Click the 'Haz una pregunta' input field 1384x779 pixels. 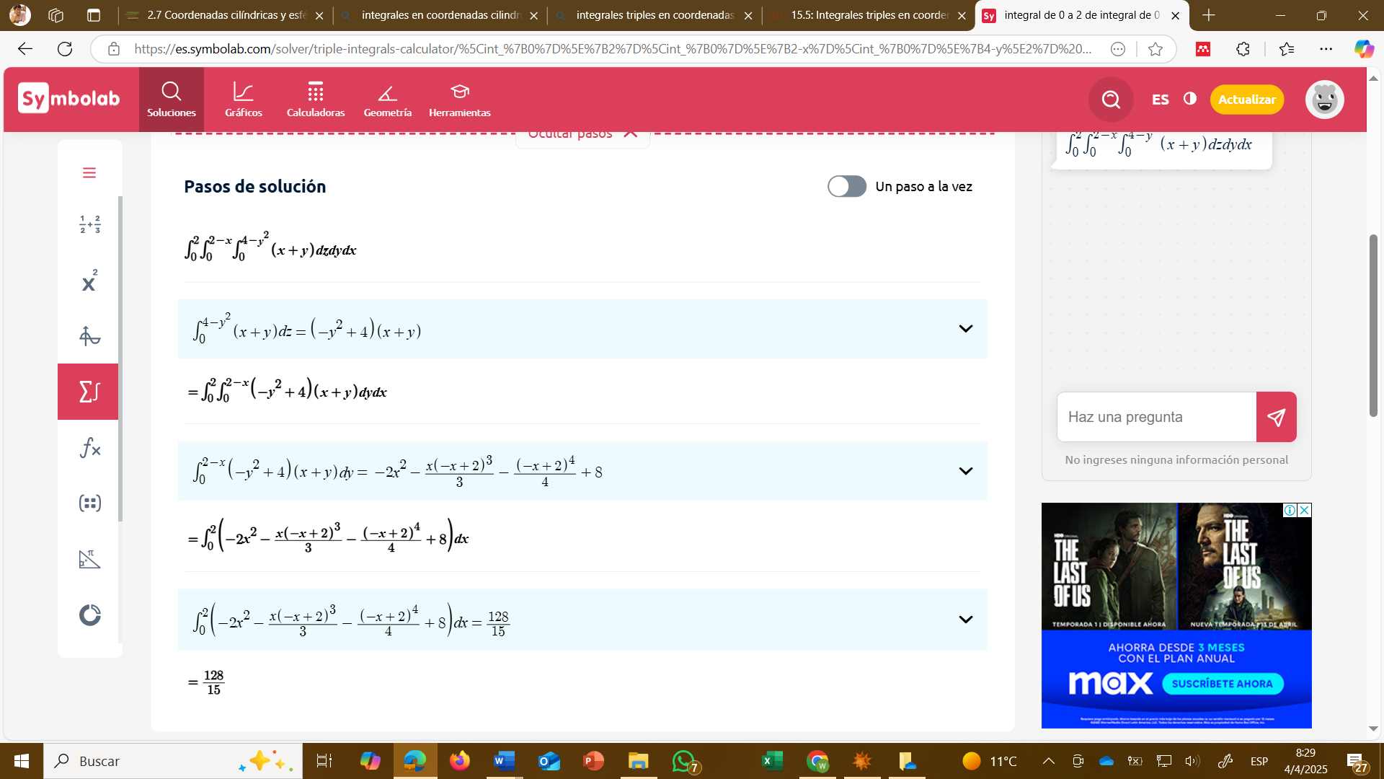(1157, 417)
